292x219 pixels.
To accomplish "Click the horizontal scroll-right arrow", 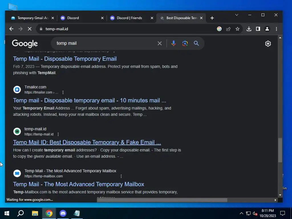I will point(275,200).
